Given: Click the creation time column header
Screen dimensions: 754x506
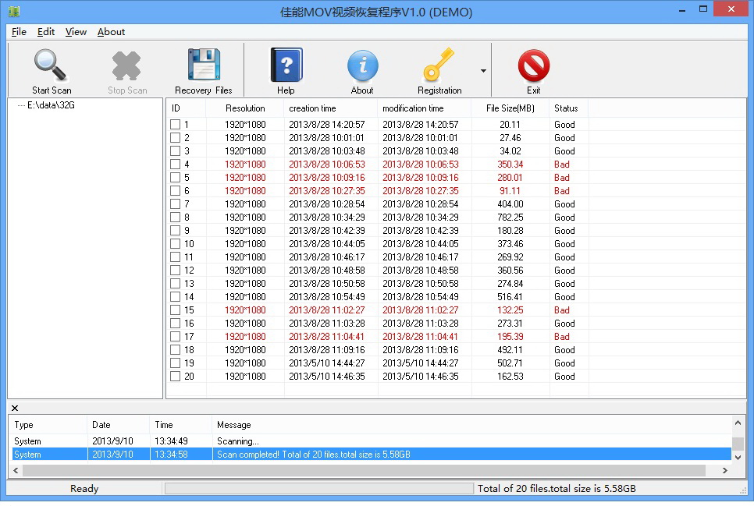Looking at the screenshot, I should tap(312, 108).
